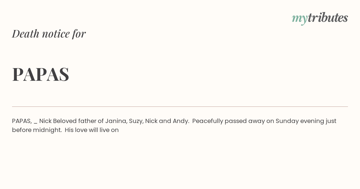
Task: Click the mytributes logo
Action: pyautogui.click(x=320, y=18)
